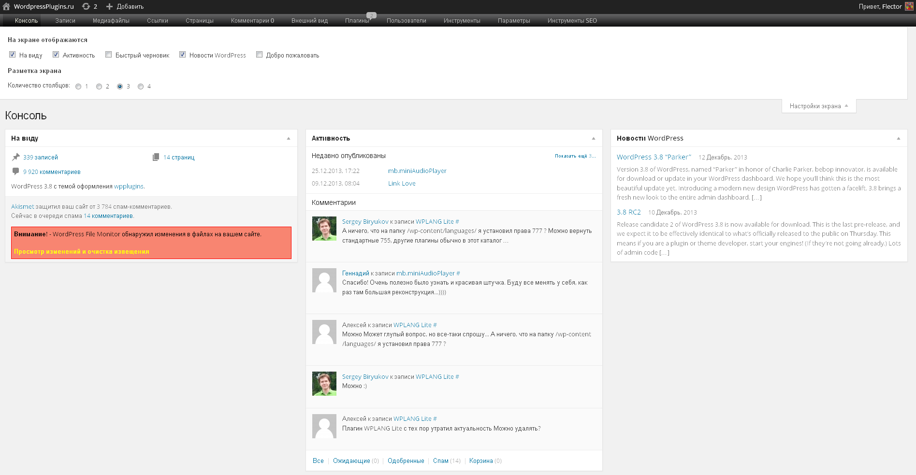Click the plus icon beside Добавить

pos(109,6)
